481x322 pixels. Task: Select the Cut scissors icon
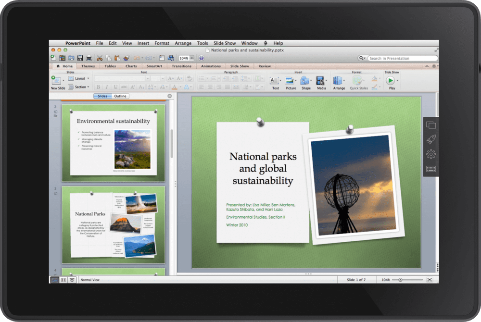click(100, 58)
